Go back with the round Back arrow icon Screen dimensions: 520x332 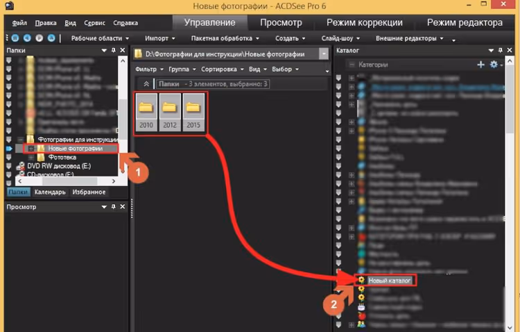pos(27,38)
